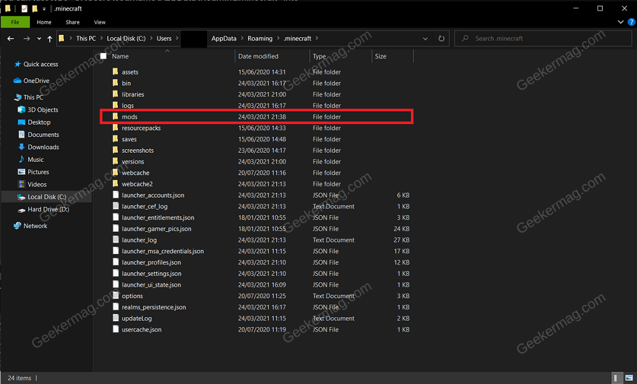Open OneDrive in the navigation pane
This screenshot has height=384, width=637.
point(36,81)
